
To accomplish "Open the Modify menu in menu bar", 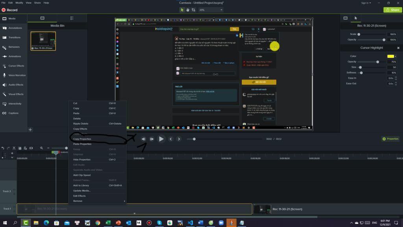I will click(x=19, y=3).
